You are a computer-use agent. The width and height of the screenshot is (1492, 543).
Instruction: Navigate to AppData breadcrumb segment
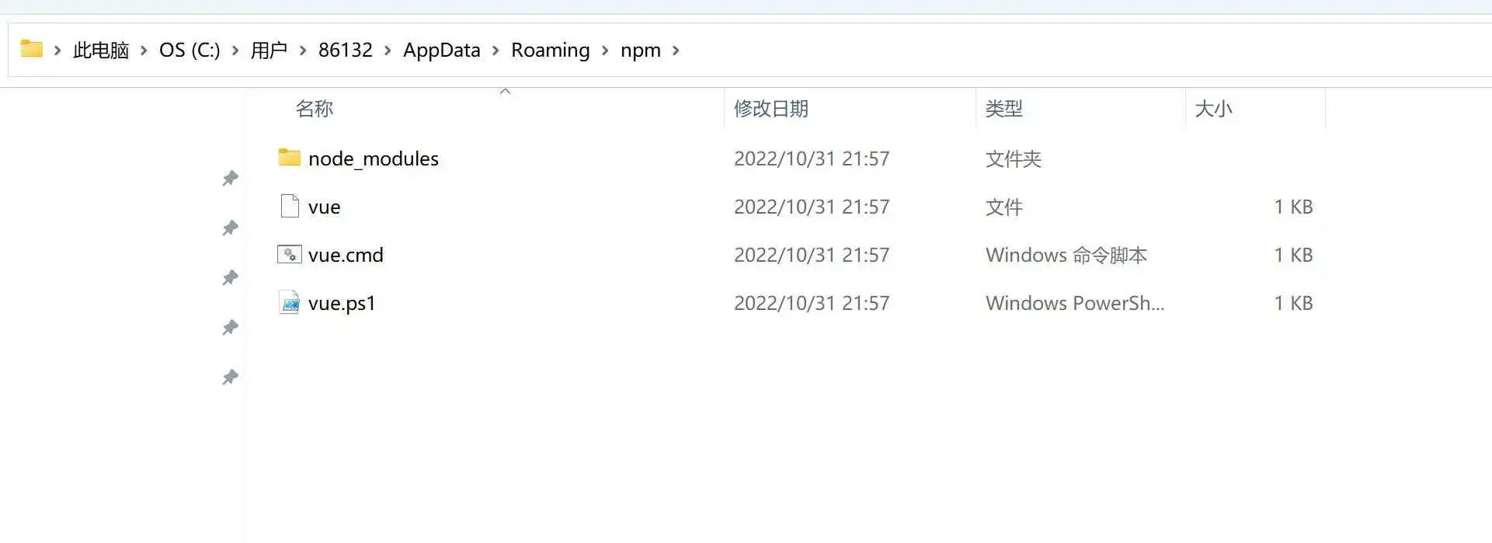[x=441, y=50]
